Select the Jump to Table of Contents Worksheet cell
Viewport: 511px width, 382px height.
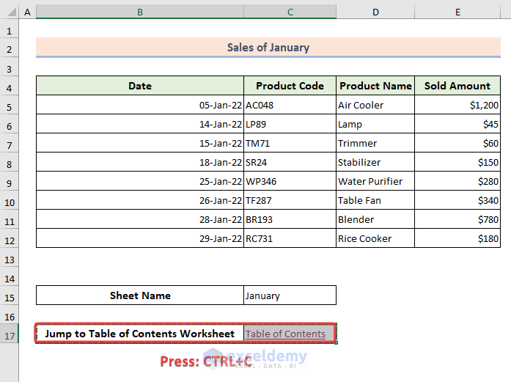tap(139, 334)
